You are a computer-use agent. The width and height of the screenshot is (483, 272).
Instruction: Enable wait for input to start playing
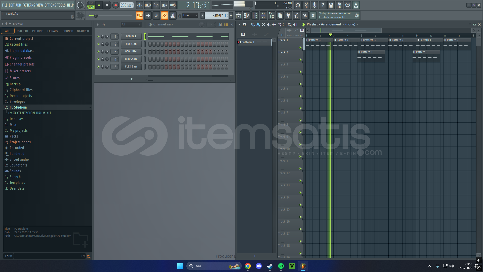click(148, 5)
